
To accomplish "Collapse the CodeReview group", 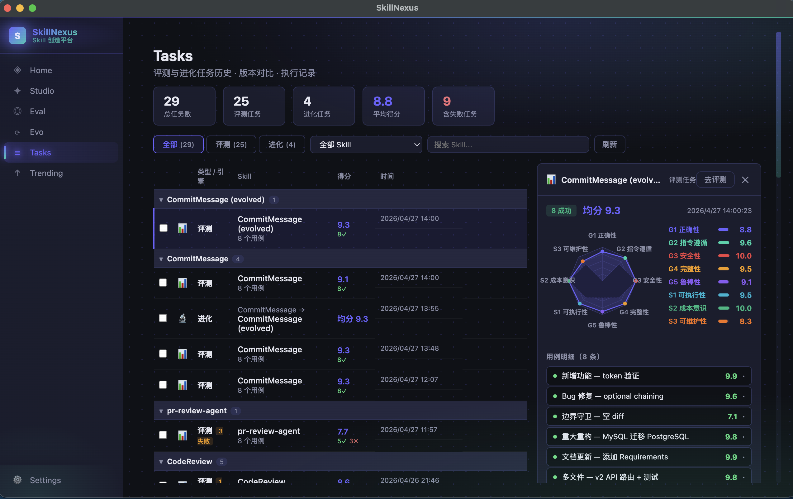I will coord(161,462).
